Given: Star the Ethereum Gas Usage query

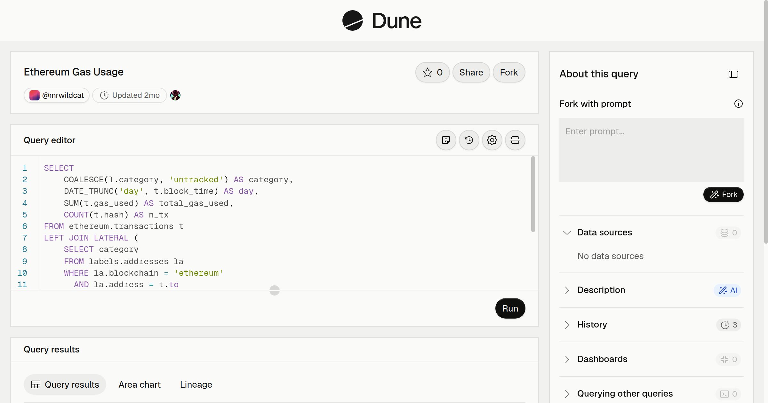Looking at the screenshot, I should point(432,72).
